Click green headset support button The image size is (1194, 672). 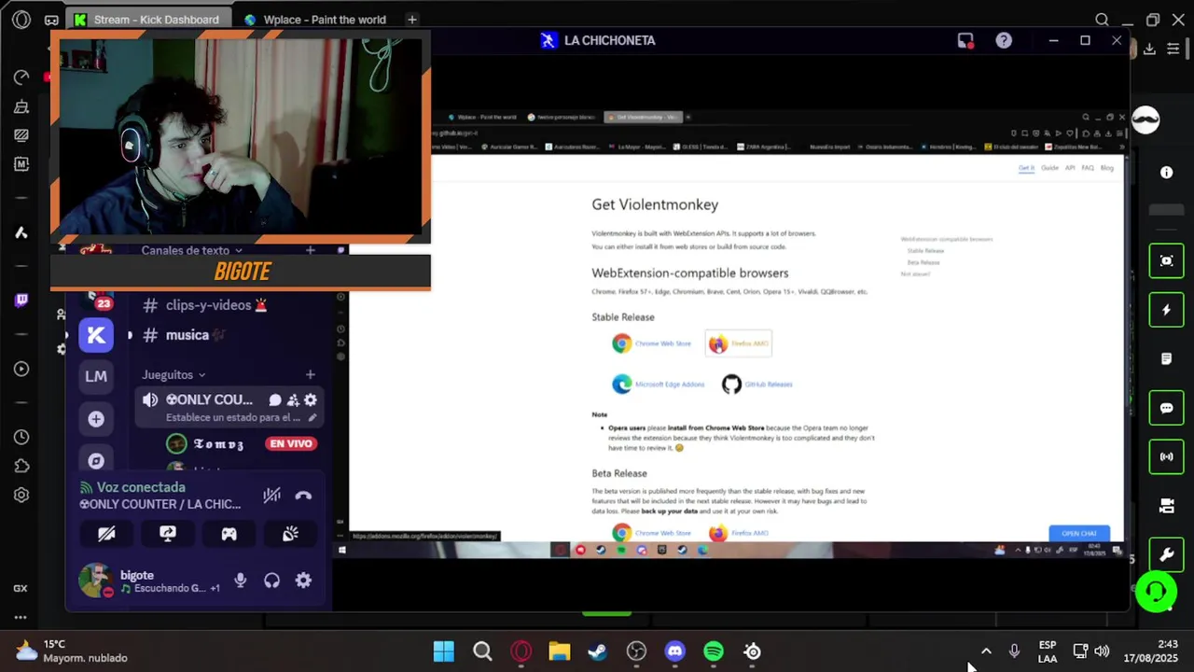[1157, 593]
